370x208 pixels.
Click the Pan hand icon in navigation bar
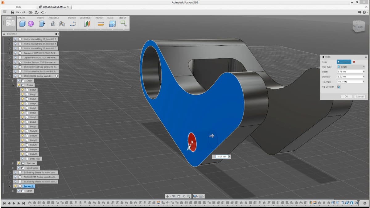pos(179,196)
